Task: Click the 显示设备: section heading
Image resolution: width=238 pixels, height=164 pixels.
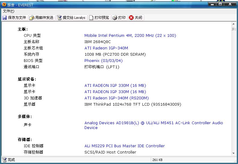Action: tap(27, 79)
